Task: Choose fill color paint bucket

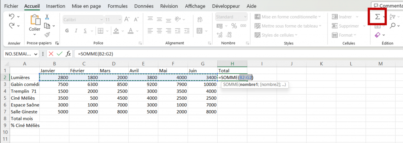Action: [x=116, y=31]
